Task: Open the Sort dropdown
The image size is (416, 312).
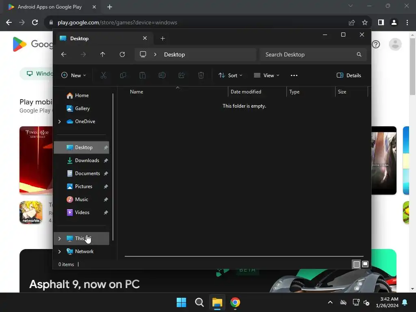Action: (x=230, y=75)
